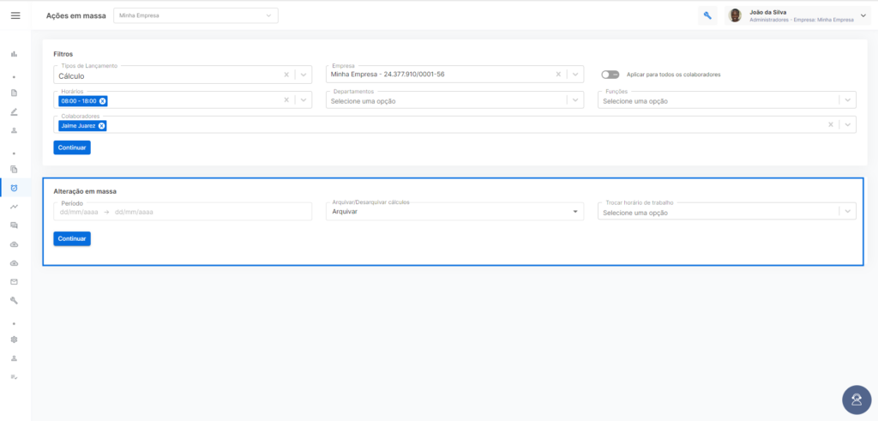The width and height of the screenshot is (878, 421).
Task: Open the Funções dropdown
Action: click(727, 99)
